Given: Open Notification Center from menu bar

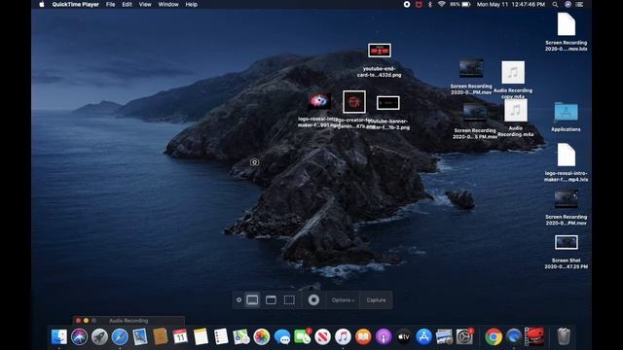Looking at the screenshot, I should [x=580, y=4].
